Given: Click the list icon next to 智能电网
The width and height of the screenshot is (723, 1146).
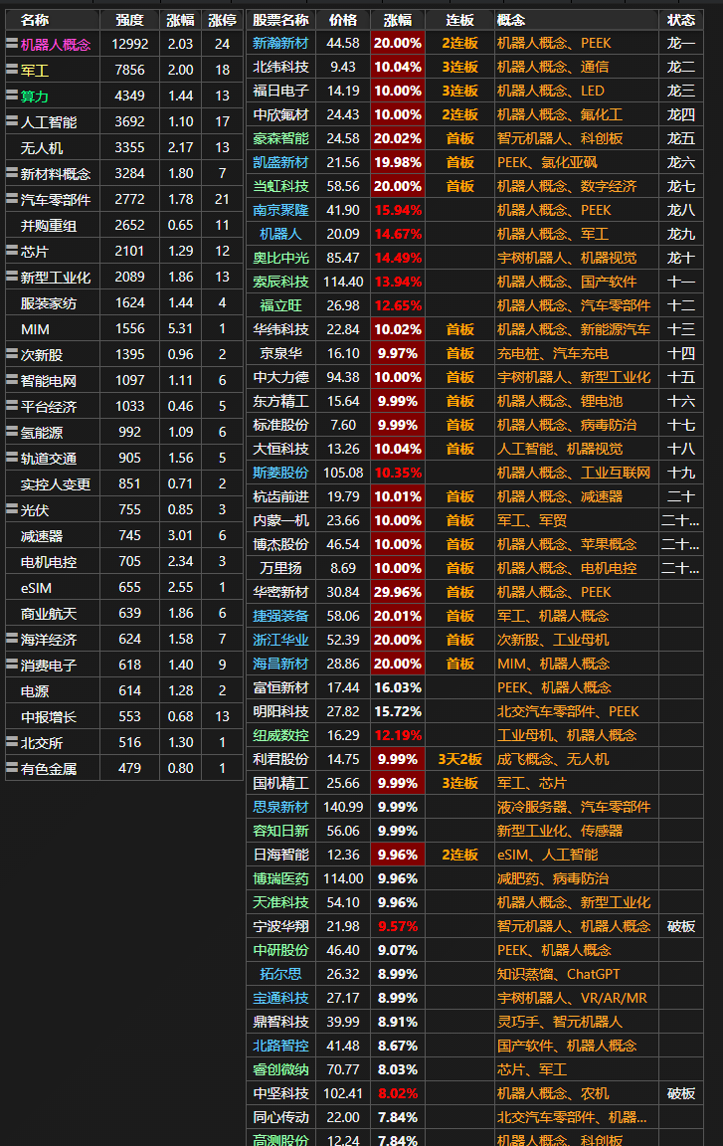Looking at the screenshot, I should click(12, 380).
